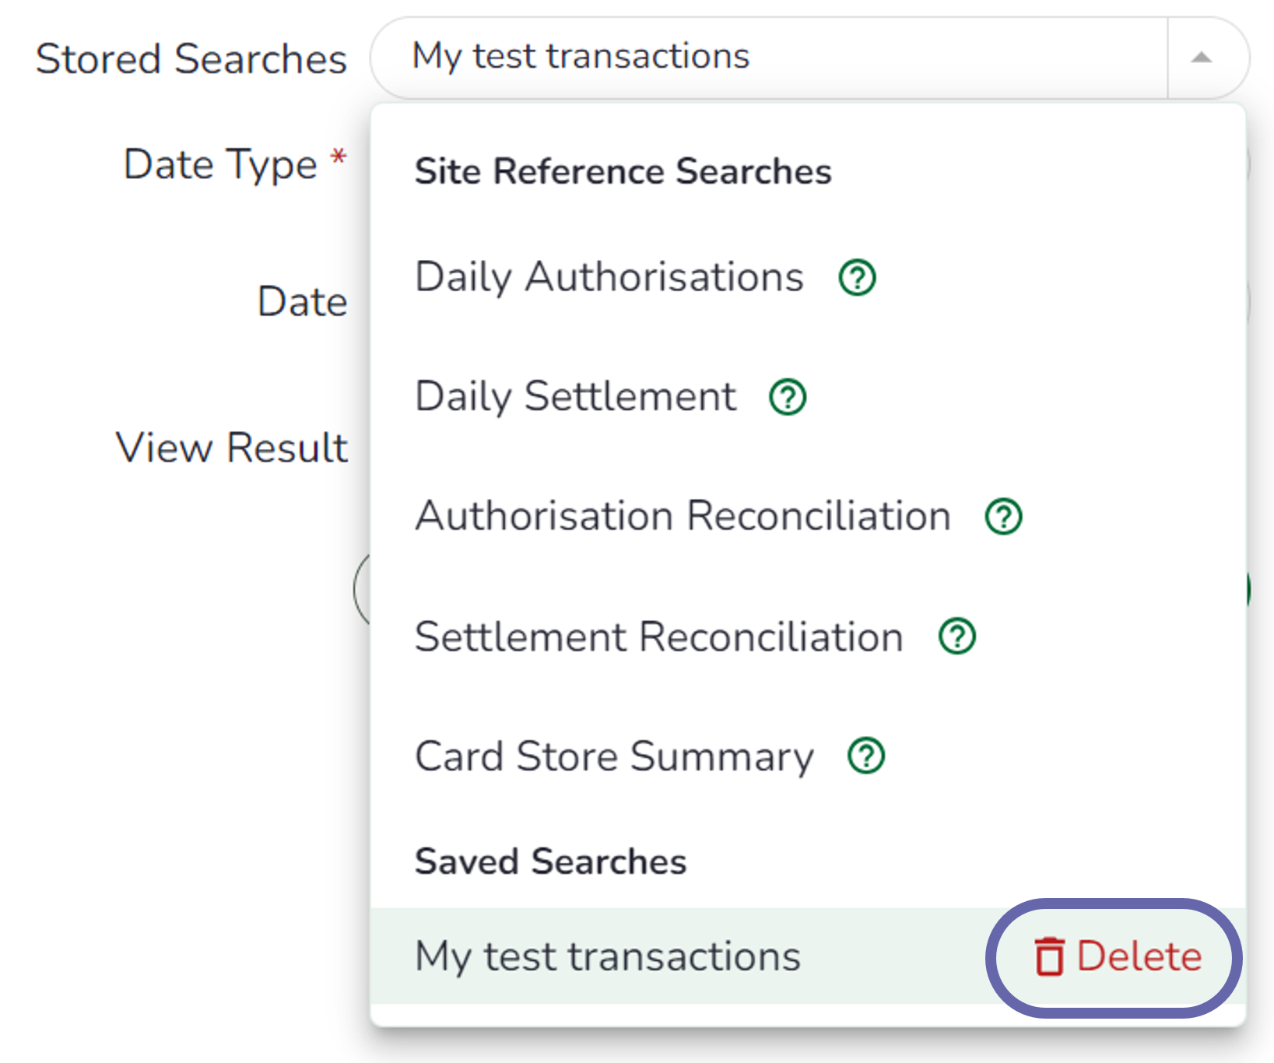Select My test transactions in Saved Searches

coord(607,956)
